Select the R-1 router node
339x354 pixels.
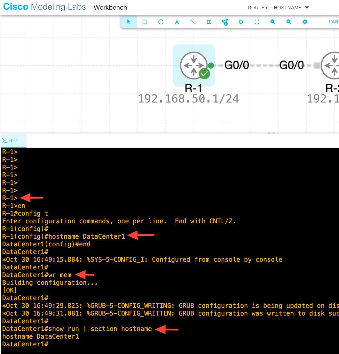pyautogui.click(x=193, y=65)
